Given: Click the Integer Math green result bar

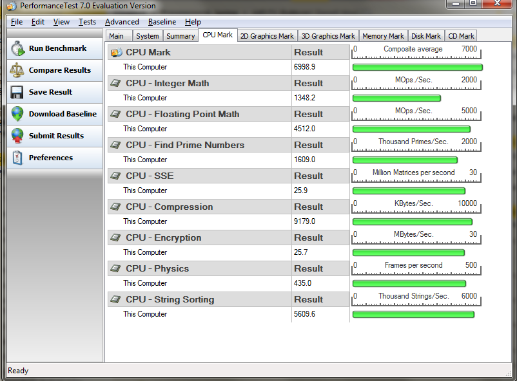Looking at the screenshot, I should [396, 98].
